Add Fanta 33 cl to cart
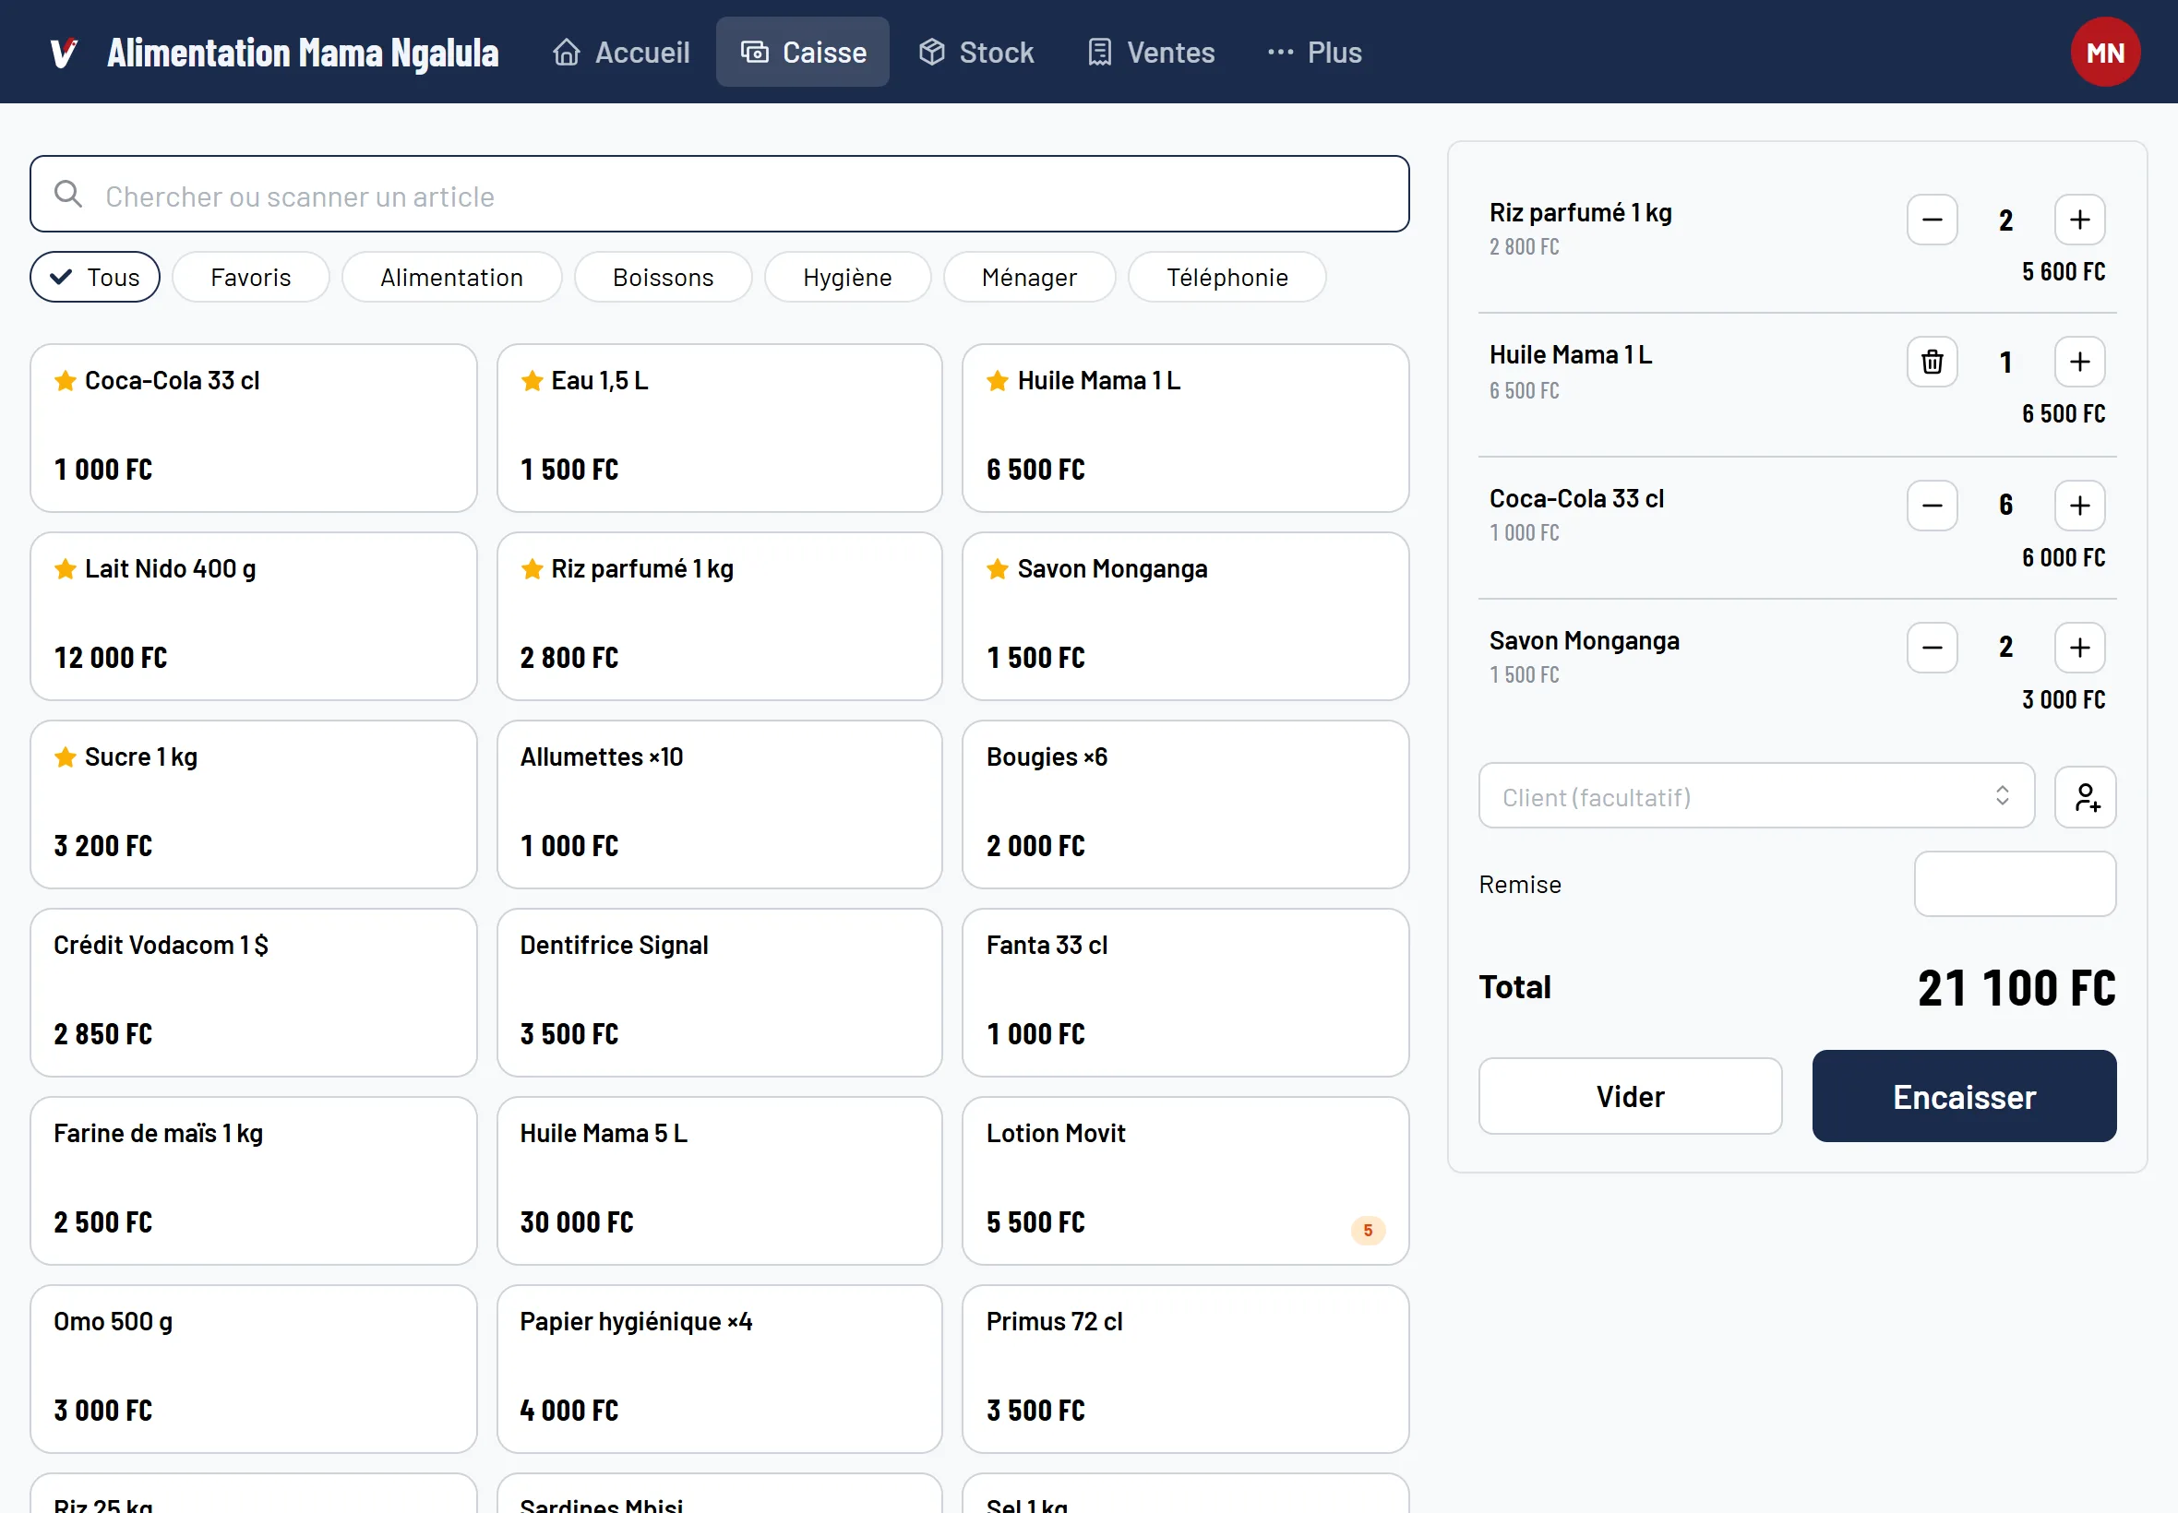 1185,994
